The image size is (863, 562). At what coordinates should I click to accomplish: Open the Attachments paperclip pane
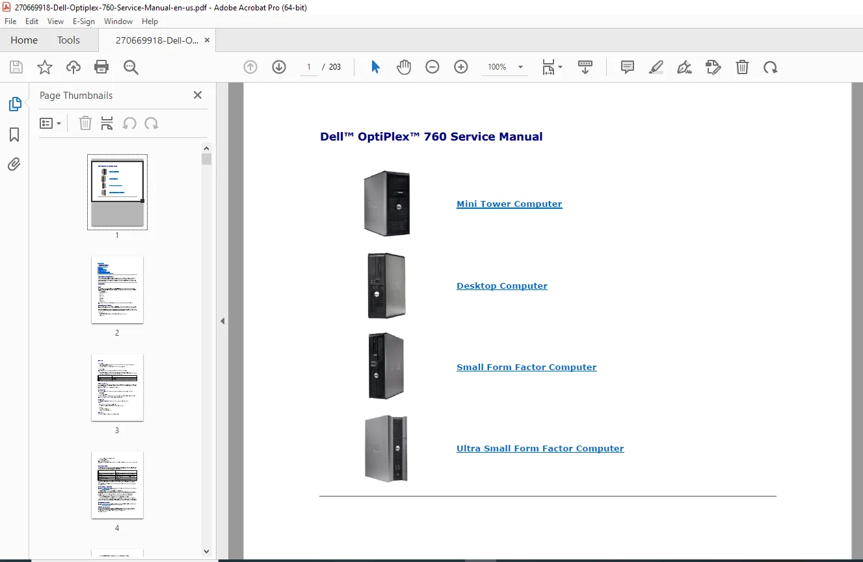click(14, 164)
